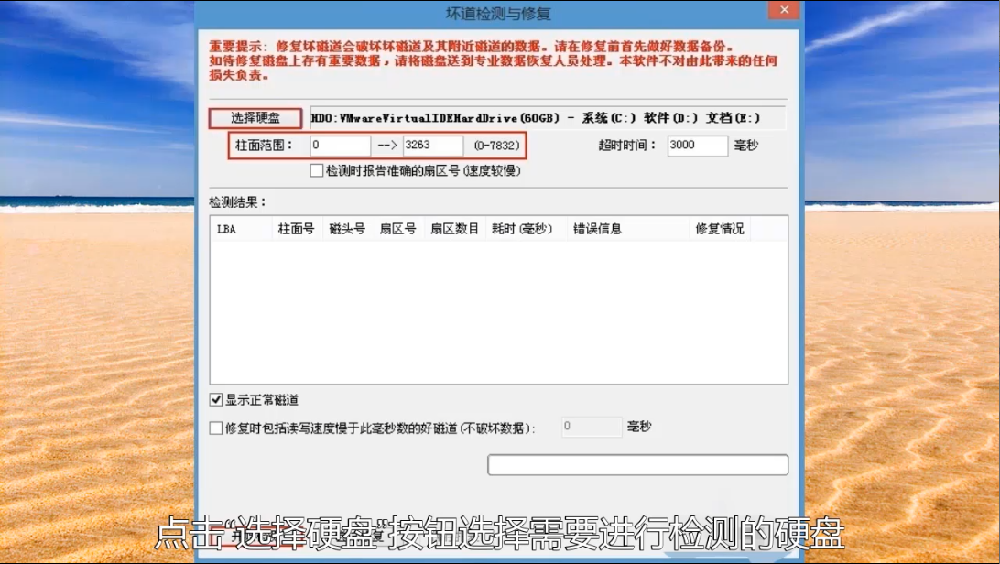Click the 扇区数目 column header
This screenshot has height=564, width=1000.
(x=454, y=229)
